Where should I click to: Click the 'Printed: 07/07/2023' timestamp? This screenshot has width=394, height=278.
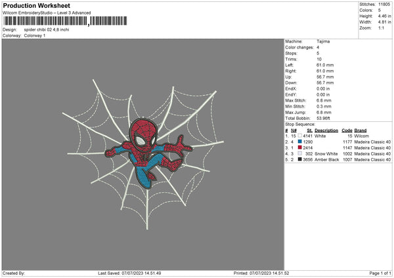coord(261,273)
